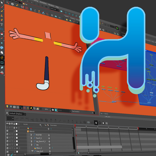Click the horizontal scrollbar under layers list
The width and height of the screenshot is (156, 156).
point(37,154)
